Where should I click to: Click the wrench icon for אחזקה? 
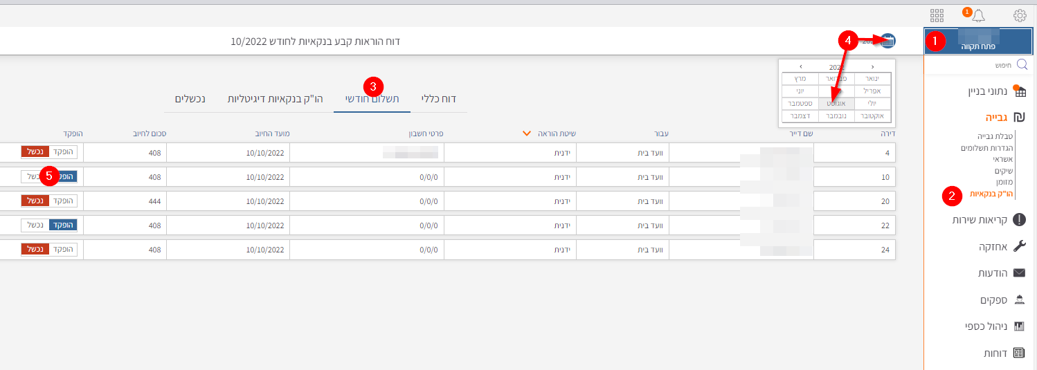click(1019, 247)
